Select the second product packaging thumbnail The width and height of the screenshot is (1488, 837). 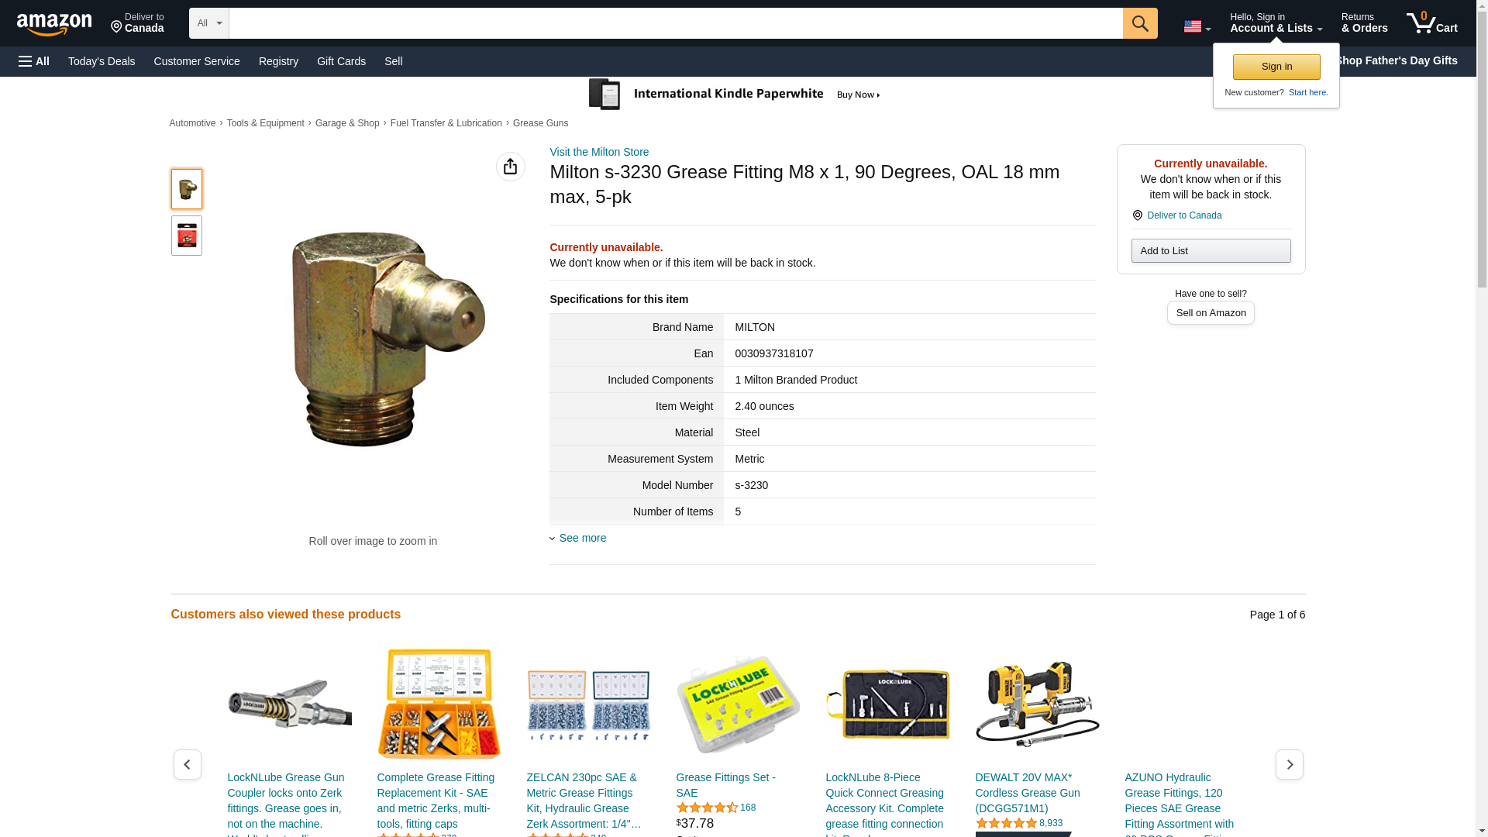coord(186,236)
